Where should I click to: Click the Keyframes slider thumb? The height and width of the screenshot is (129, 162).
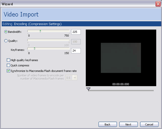coord(34,49)
